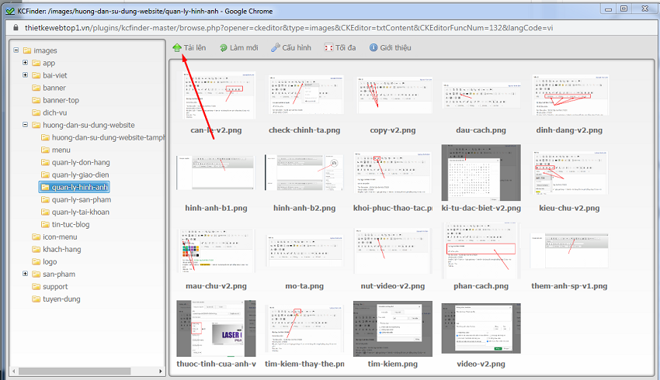
Task: Click the tuyen-dung folder icon
Action: 36,299
